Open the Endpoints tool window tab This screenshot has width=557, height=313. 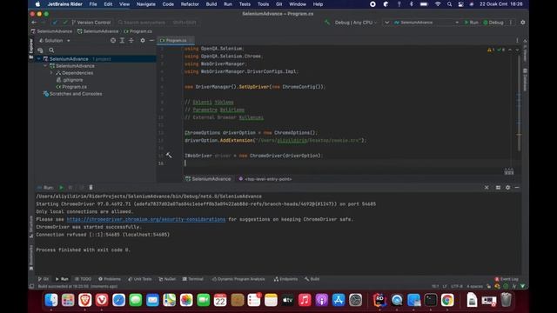[286, 279]
